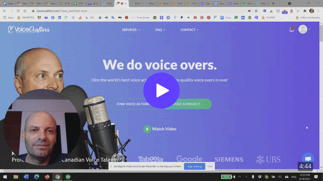This screenshot has height=181, width=323.
Task: Click the camera icon in the address bar
Action: pos(249,11)
